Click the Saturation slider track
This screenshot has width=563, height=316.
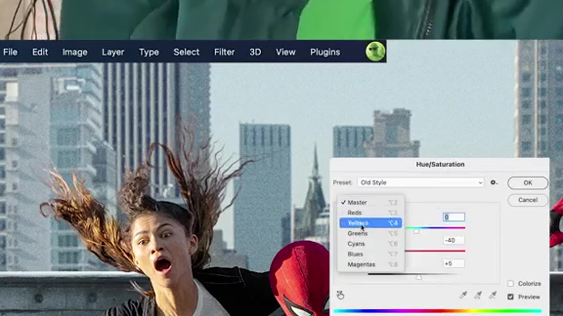pos(435,251)
